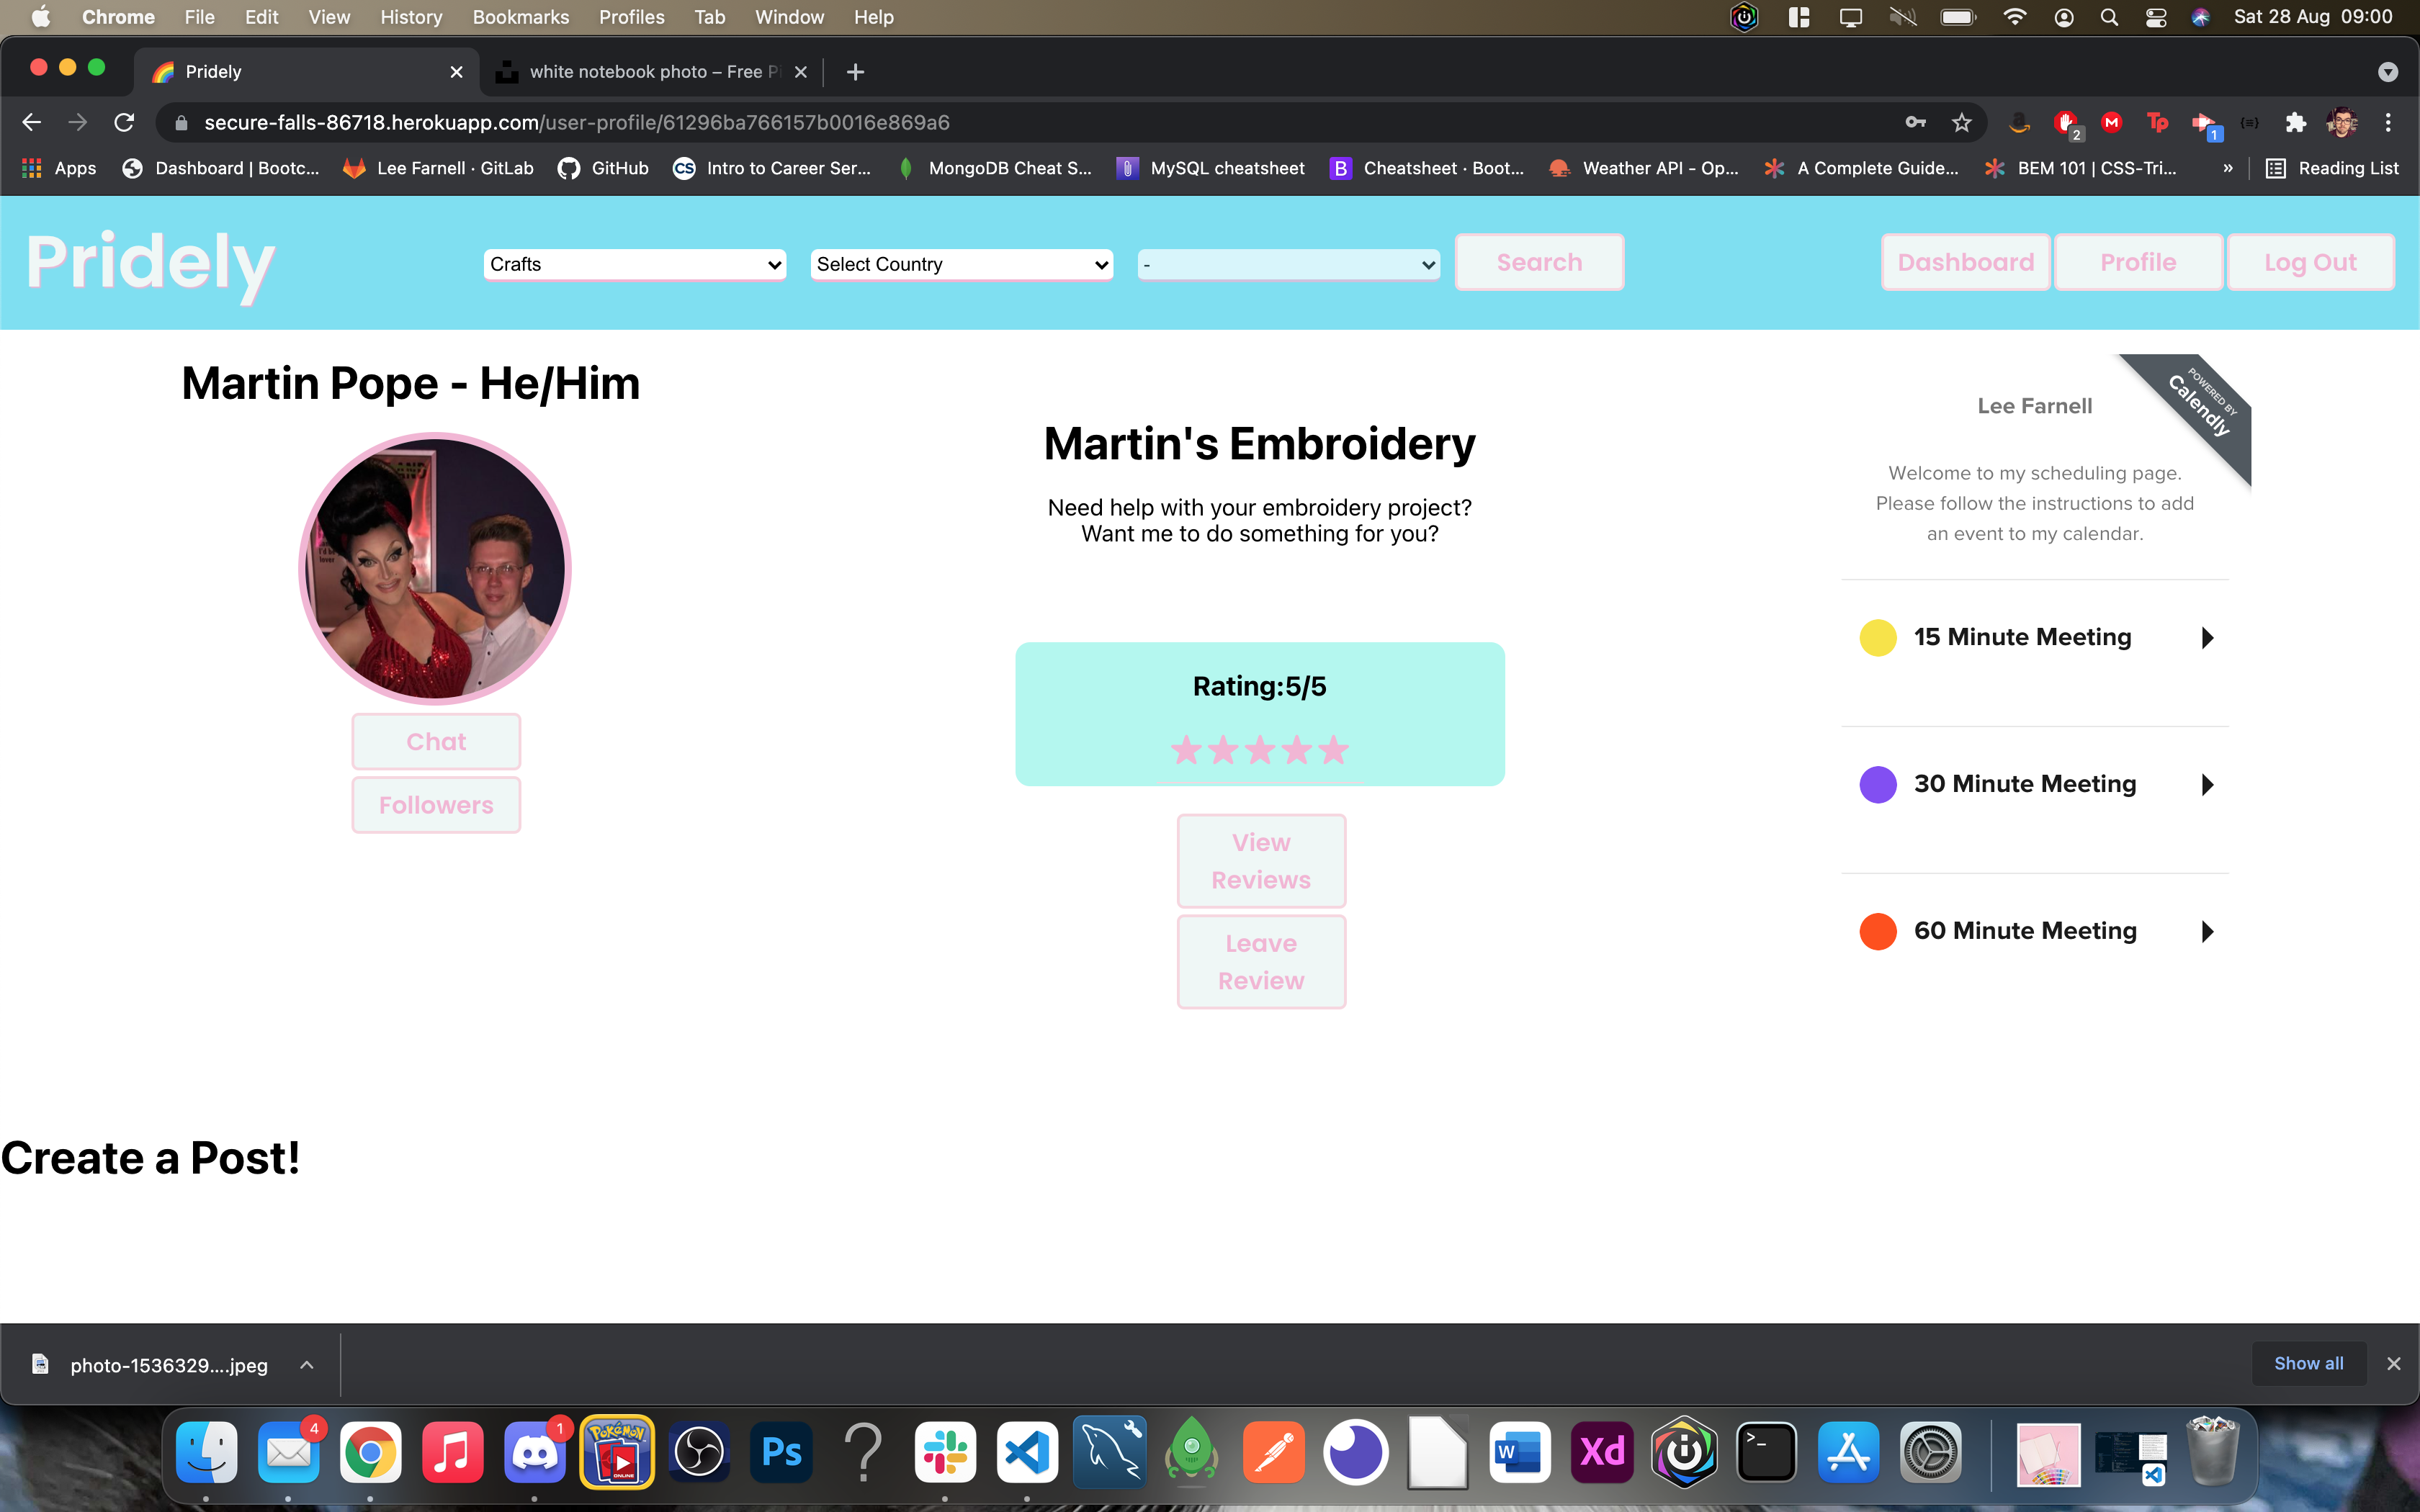The image size is (2420, 1512).
Task: Click Martin Pope's profile picture
Action: (435, 568)
